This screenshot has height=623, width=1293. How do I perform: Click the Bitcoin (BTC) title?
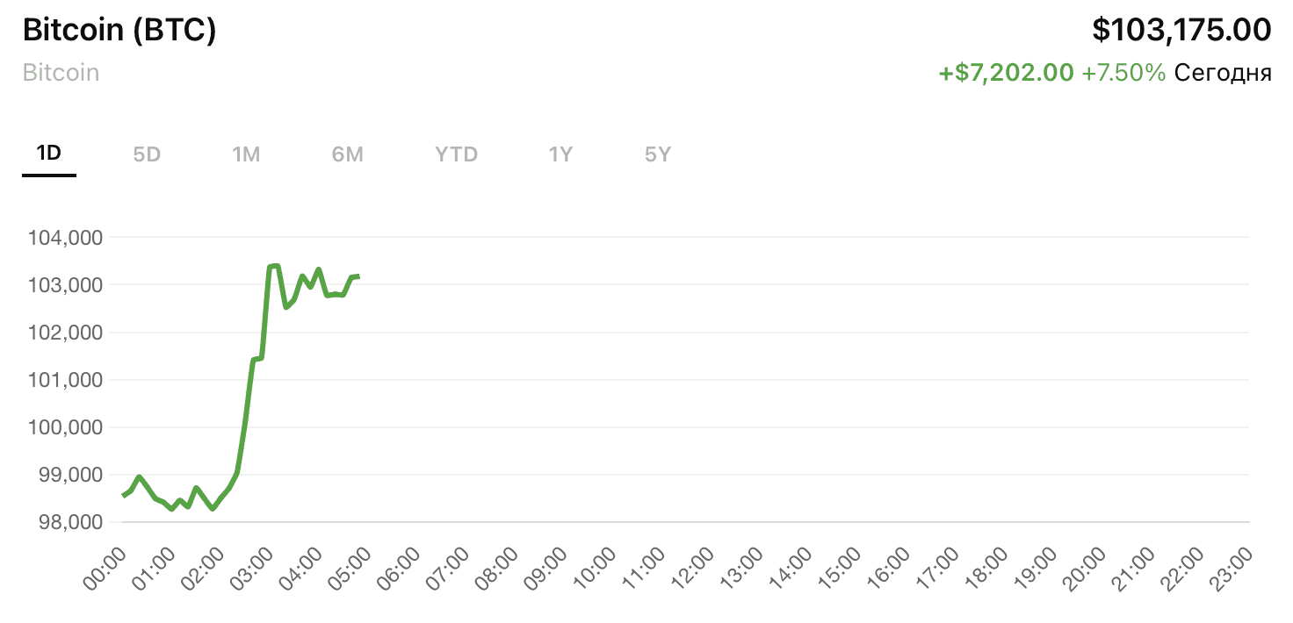tap(119, 31)
